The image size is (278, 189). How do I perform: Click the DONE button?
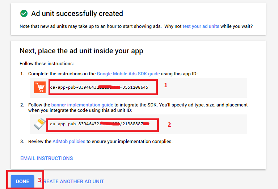tap(22, 181)
